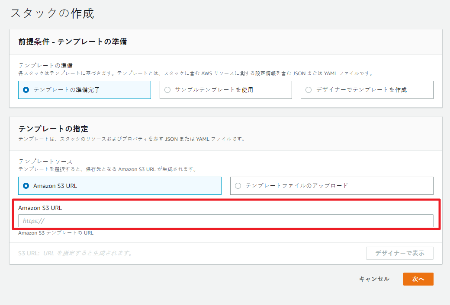450x305 pixels.
Task: Focus the Amazon S3 URL https:// input field
Action: coord(225,221)
